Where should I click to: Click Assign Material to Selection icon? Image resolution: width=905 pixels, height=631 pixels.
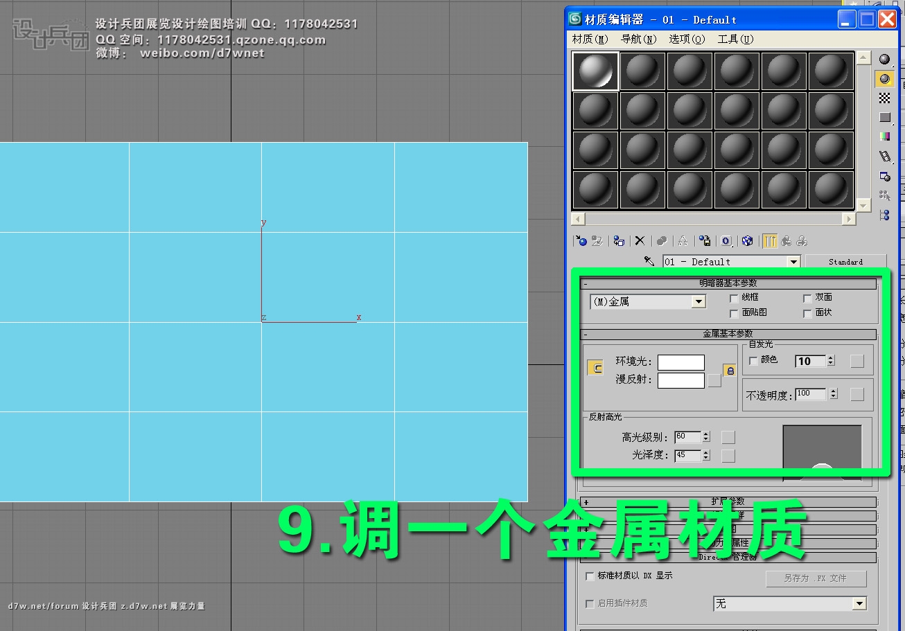tap(619, 241)
